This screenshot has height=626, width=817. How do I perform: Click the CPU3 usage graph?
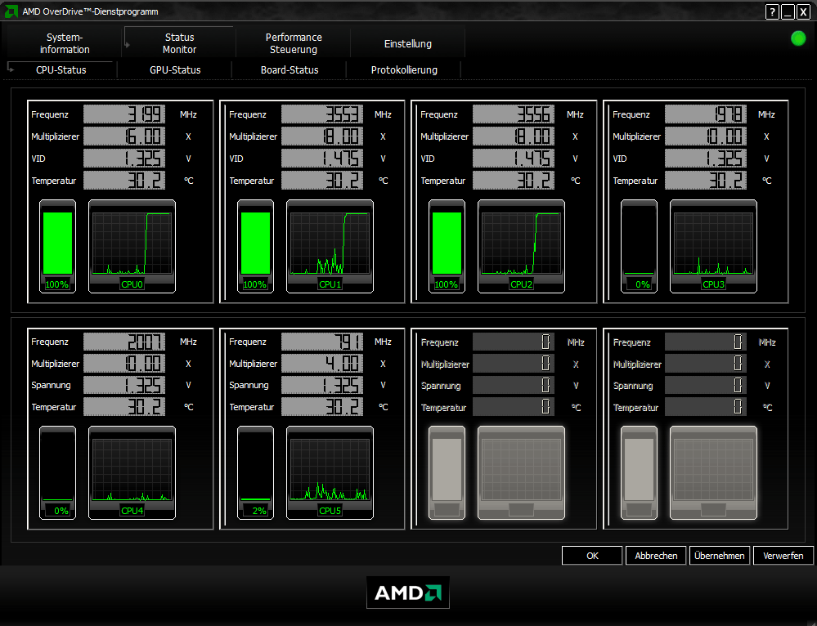pos(713,246)
